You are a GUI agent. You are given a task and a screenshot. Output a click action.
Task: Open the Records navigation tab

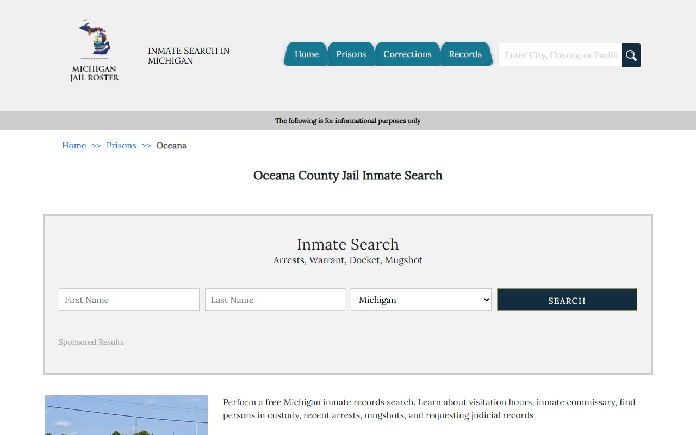[x=465, y=54]
